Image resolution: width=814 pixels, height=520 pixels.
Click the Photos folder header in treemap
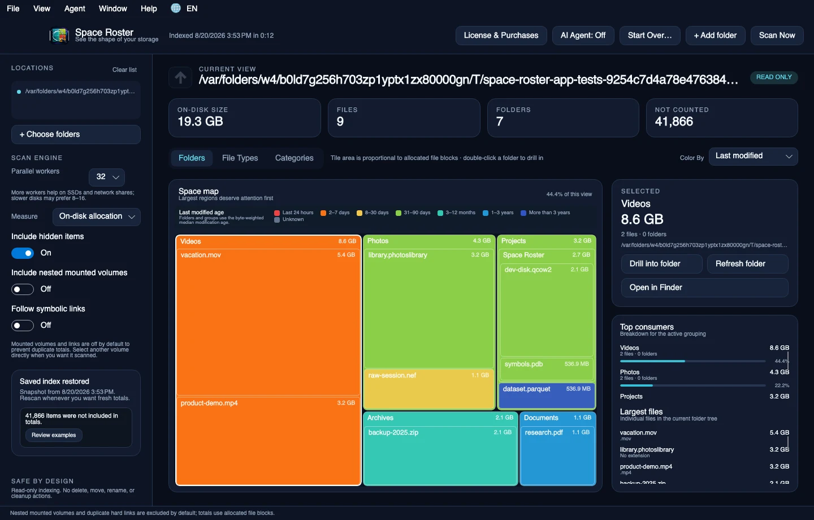[429, 241]
